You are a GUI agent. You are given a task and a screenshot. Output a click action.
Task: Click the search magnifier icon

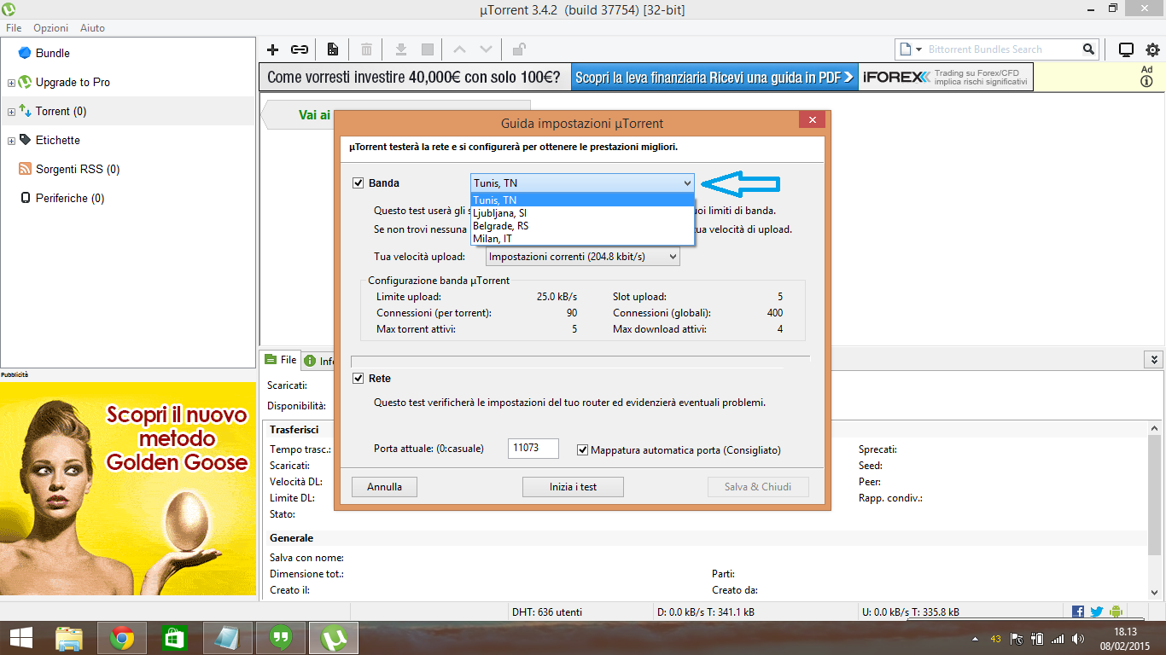[x=1088, y=49]
